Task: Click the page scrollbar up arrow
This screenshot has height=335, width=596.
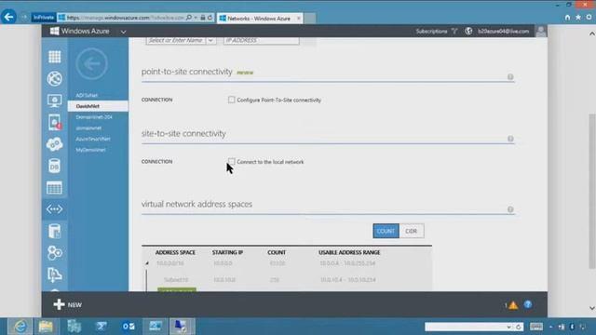Action: pyautogui.click(x=592, y=33)
